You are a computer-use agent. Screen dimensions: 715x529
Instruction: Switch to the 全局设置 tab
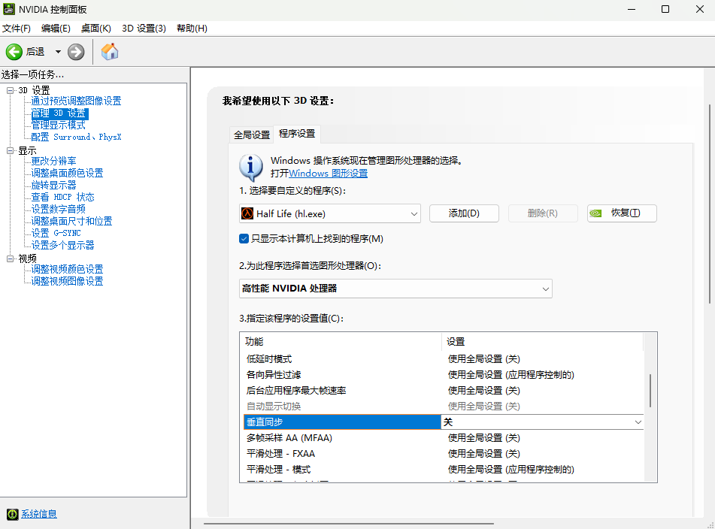[252, 135]
